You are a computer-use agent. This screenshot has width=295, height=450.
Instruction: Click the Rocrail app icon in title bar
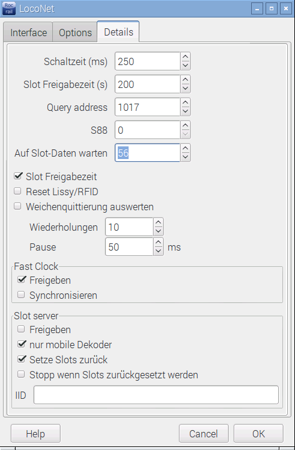pos(9,8)
